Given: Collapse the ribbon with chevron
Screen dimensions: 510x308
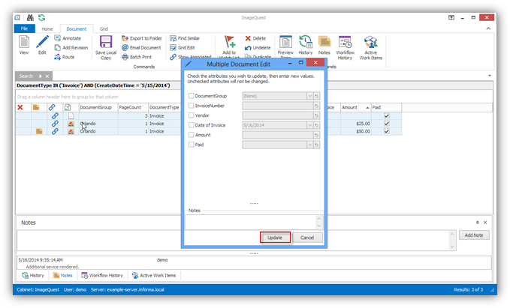Looking at the screenshot, I should [488, 28].
